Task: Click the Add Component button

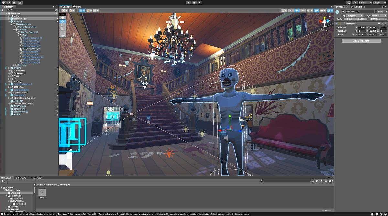Action: (x=361, y=41)
